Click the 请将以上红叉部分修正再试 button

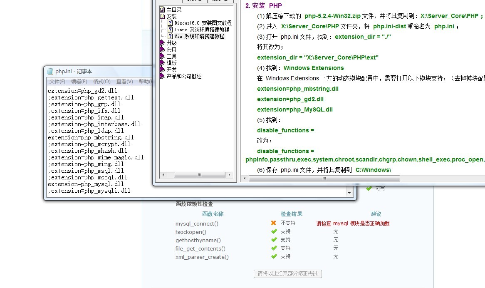288,273
